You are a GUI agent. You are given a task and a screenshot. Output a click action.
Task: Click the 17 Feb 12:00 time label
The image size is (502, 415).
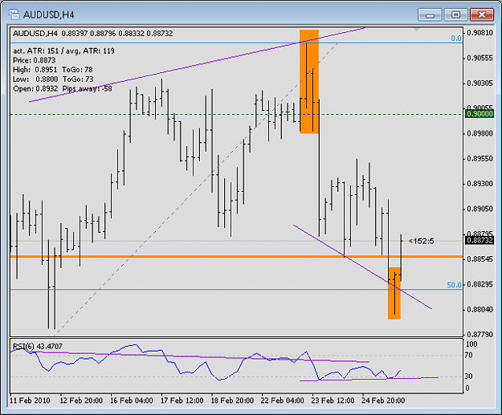[182, 401]
